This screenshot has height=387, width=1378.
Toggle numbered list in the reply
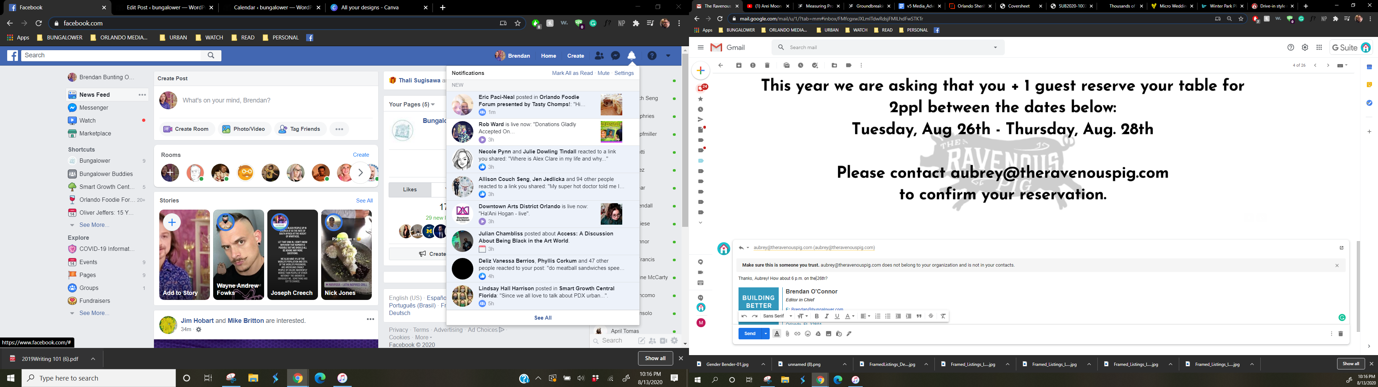click(878, 316)
